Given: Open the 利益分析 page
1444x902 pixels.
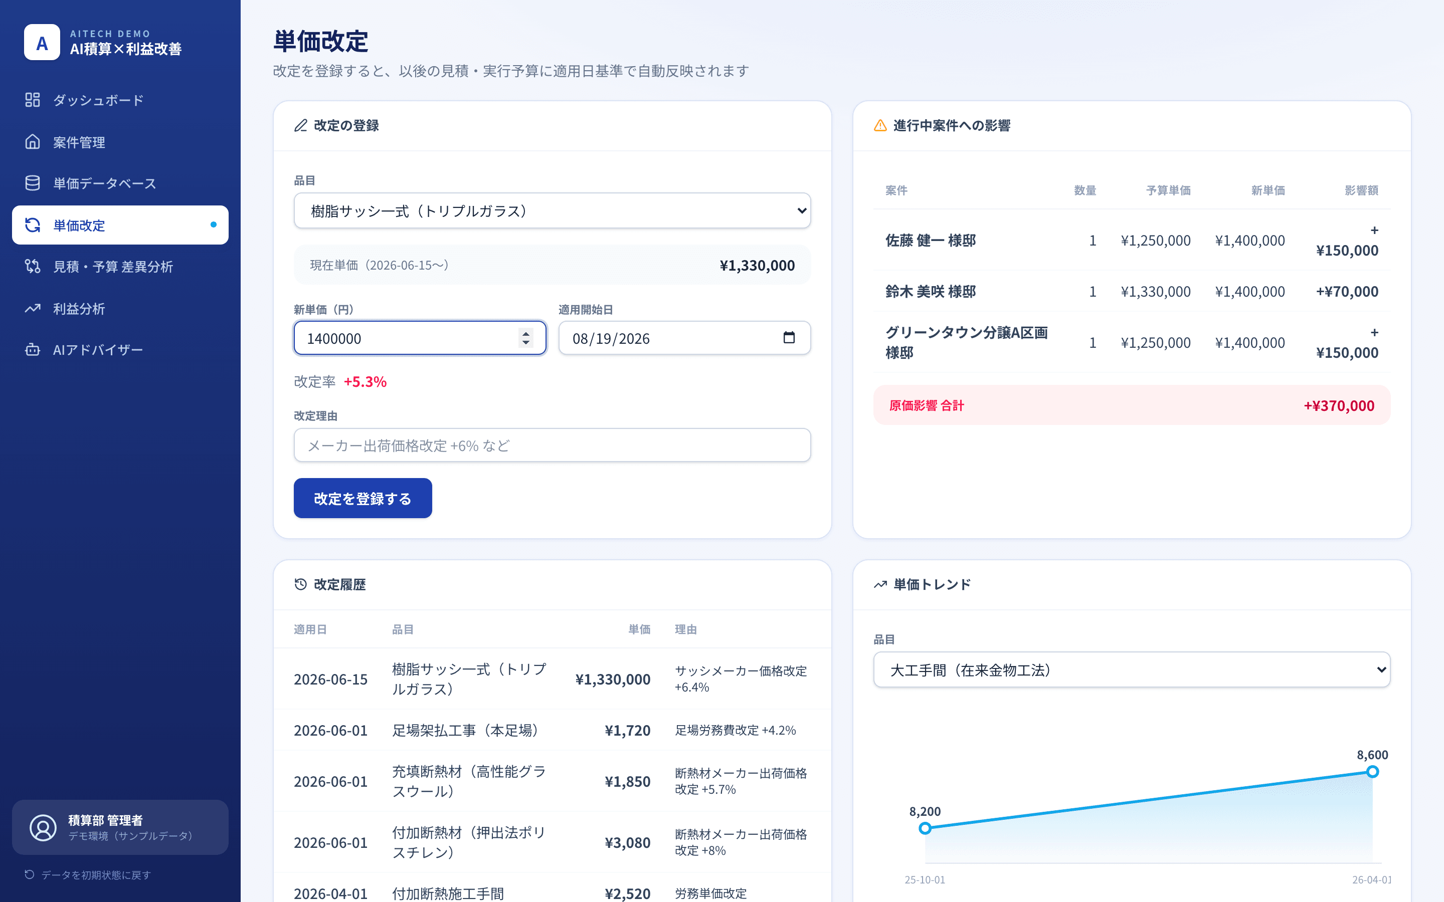Looking at the screenshot, I should (x=120, y=308).
